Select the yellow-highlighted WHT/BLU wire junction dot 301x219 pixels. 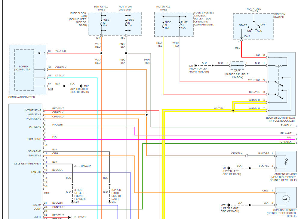(x=233, y=111)
